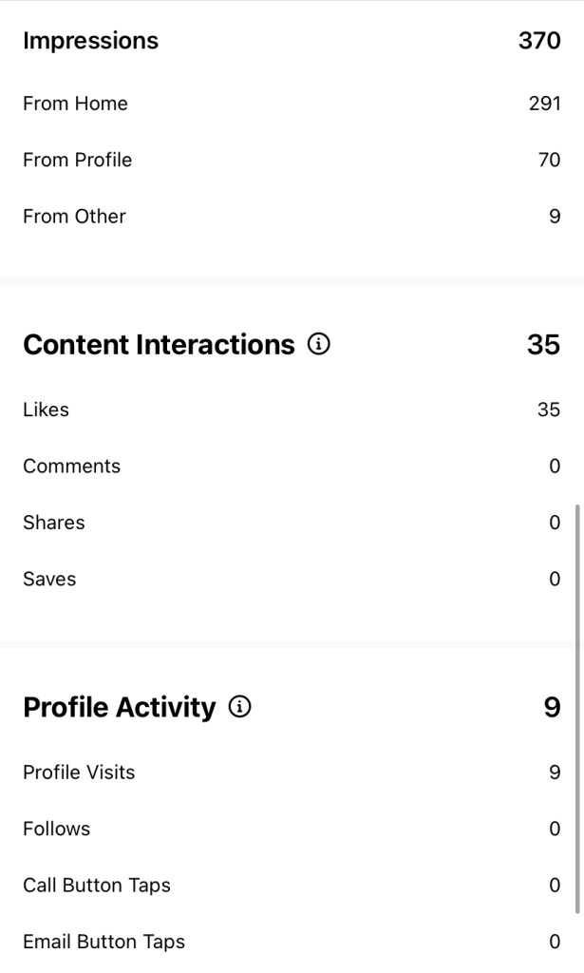Image resolution: width=584 pixels, height=973 pixels.
Task: Select the From Other row label
Action: click(74, 217)
